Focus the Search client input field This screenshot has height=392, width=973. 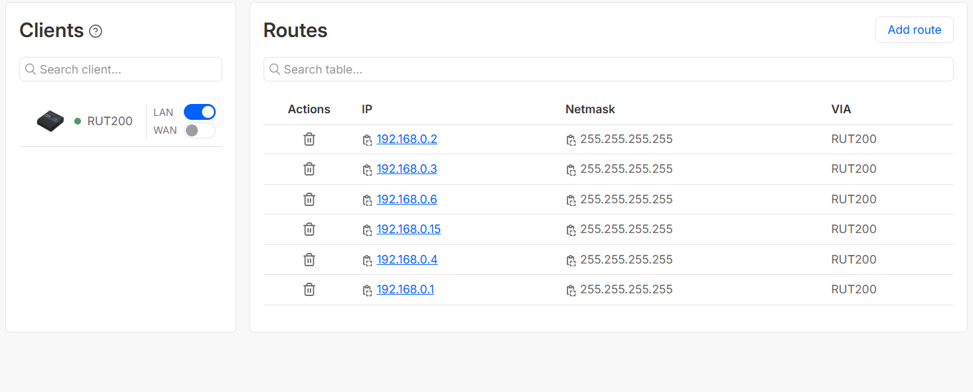(126, 70)
